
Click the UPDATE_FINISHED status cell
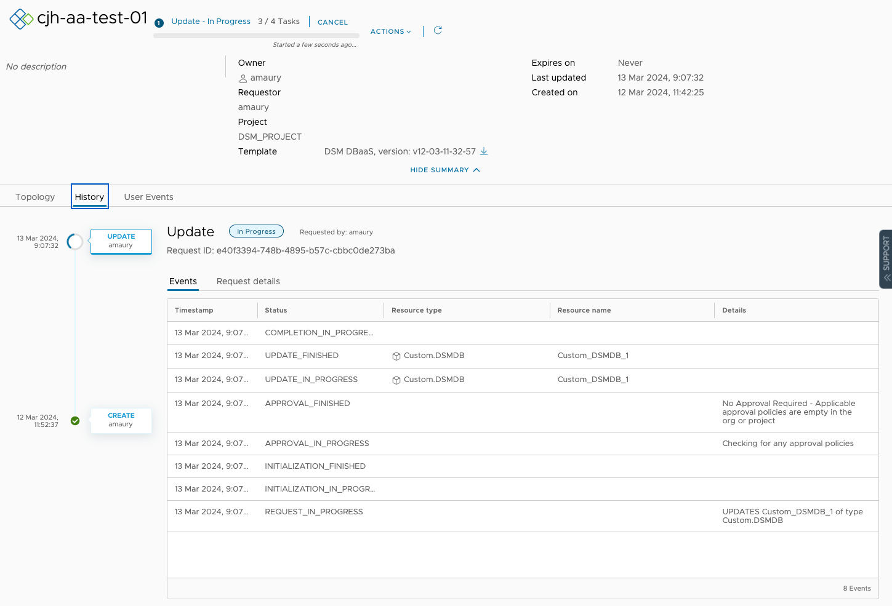[302, 356]
